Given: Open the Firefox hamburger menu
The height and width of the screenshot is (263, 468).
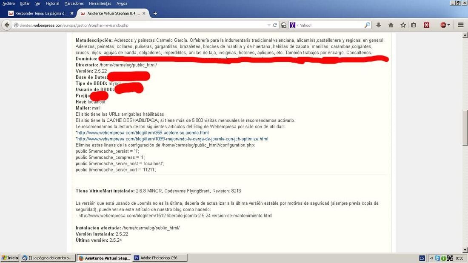Looking at the screenshot, I should tap(460, 25).
